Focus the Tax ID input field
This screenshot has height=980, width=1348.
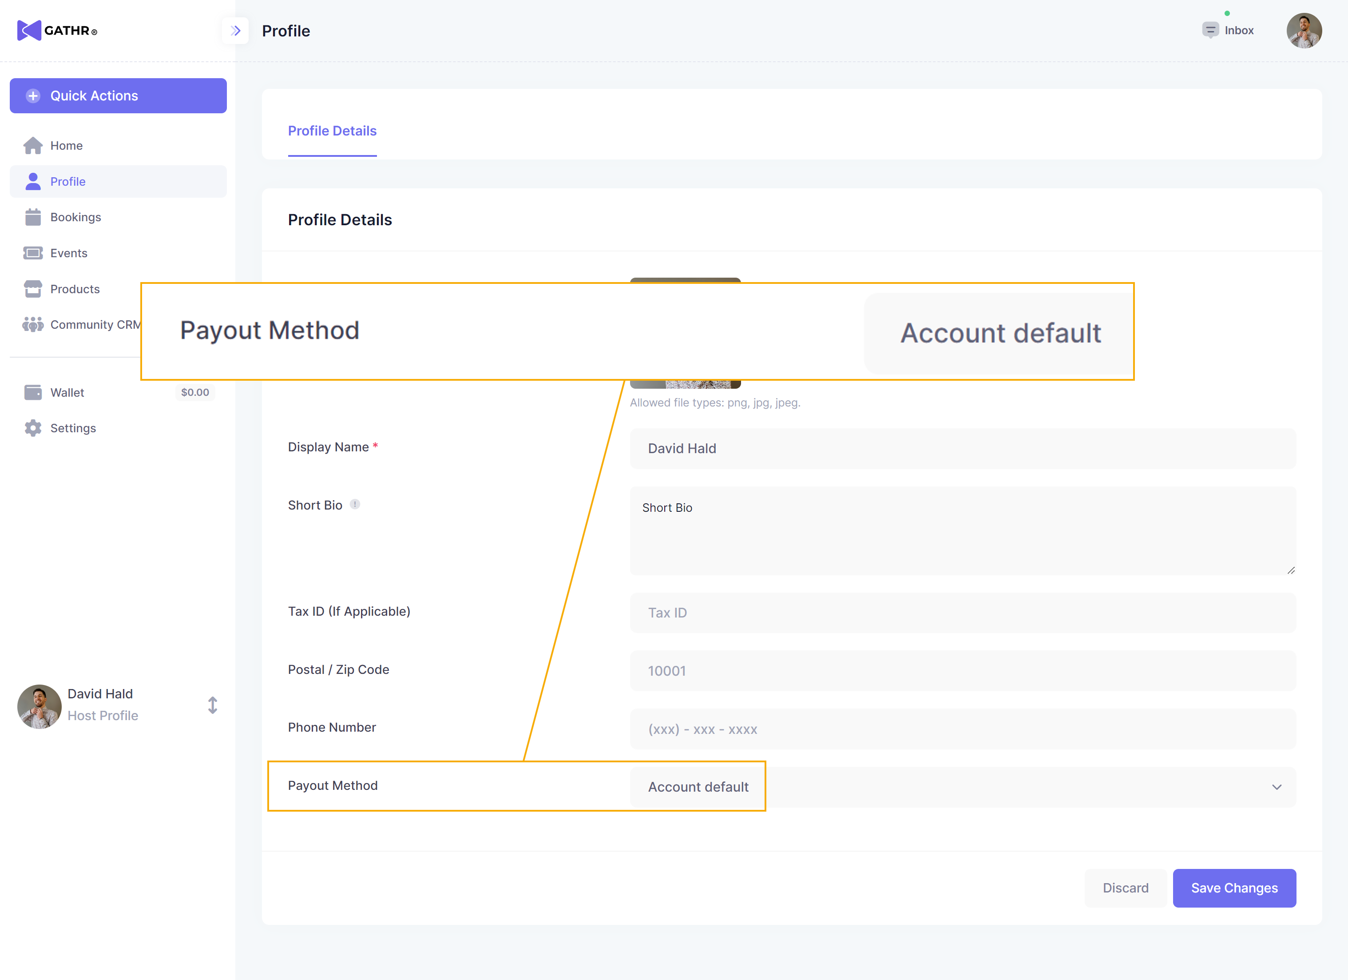pos(963,613)
